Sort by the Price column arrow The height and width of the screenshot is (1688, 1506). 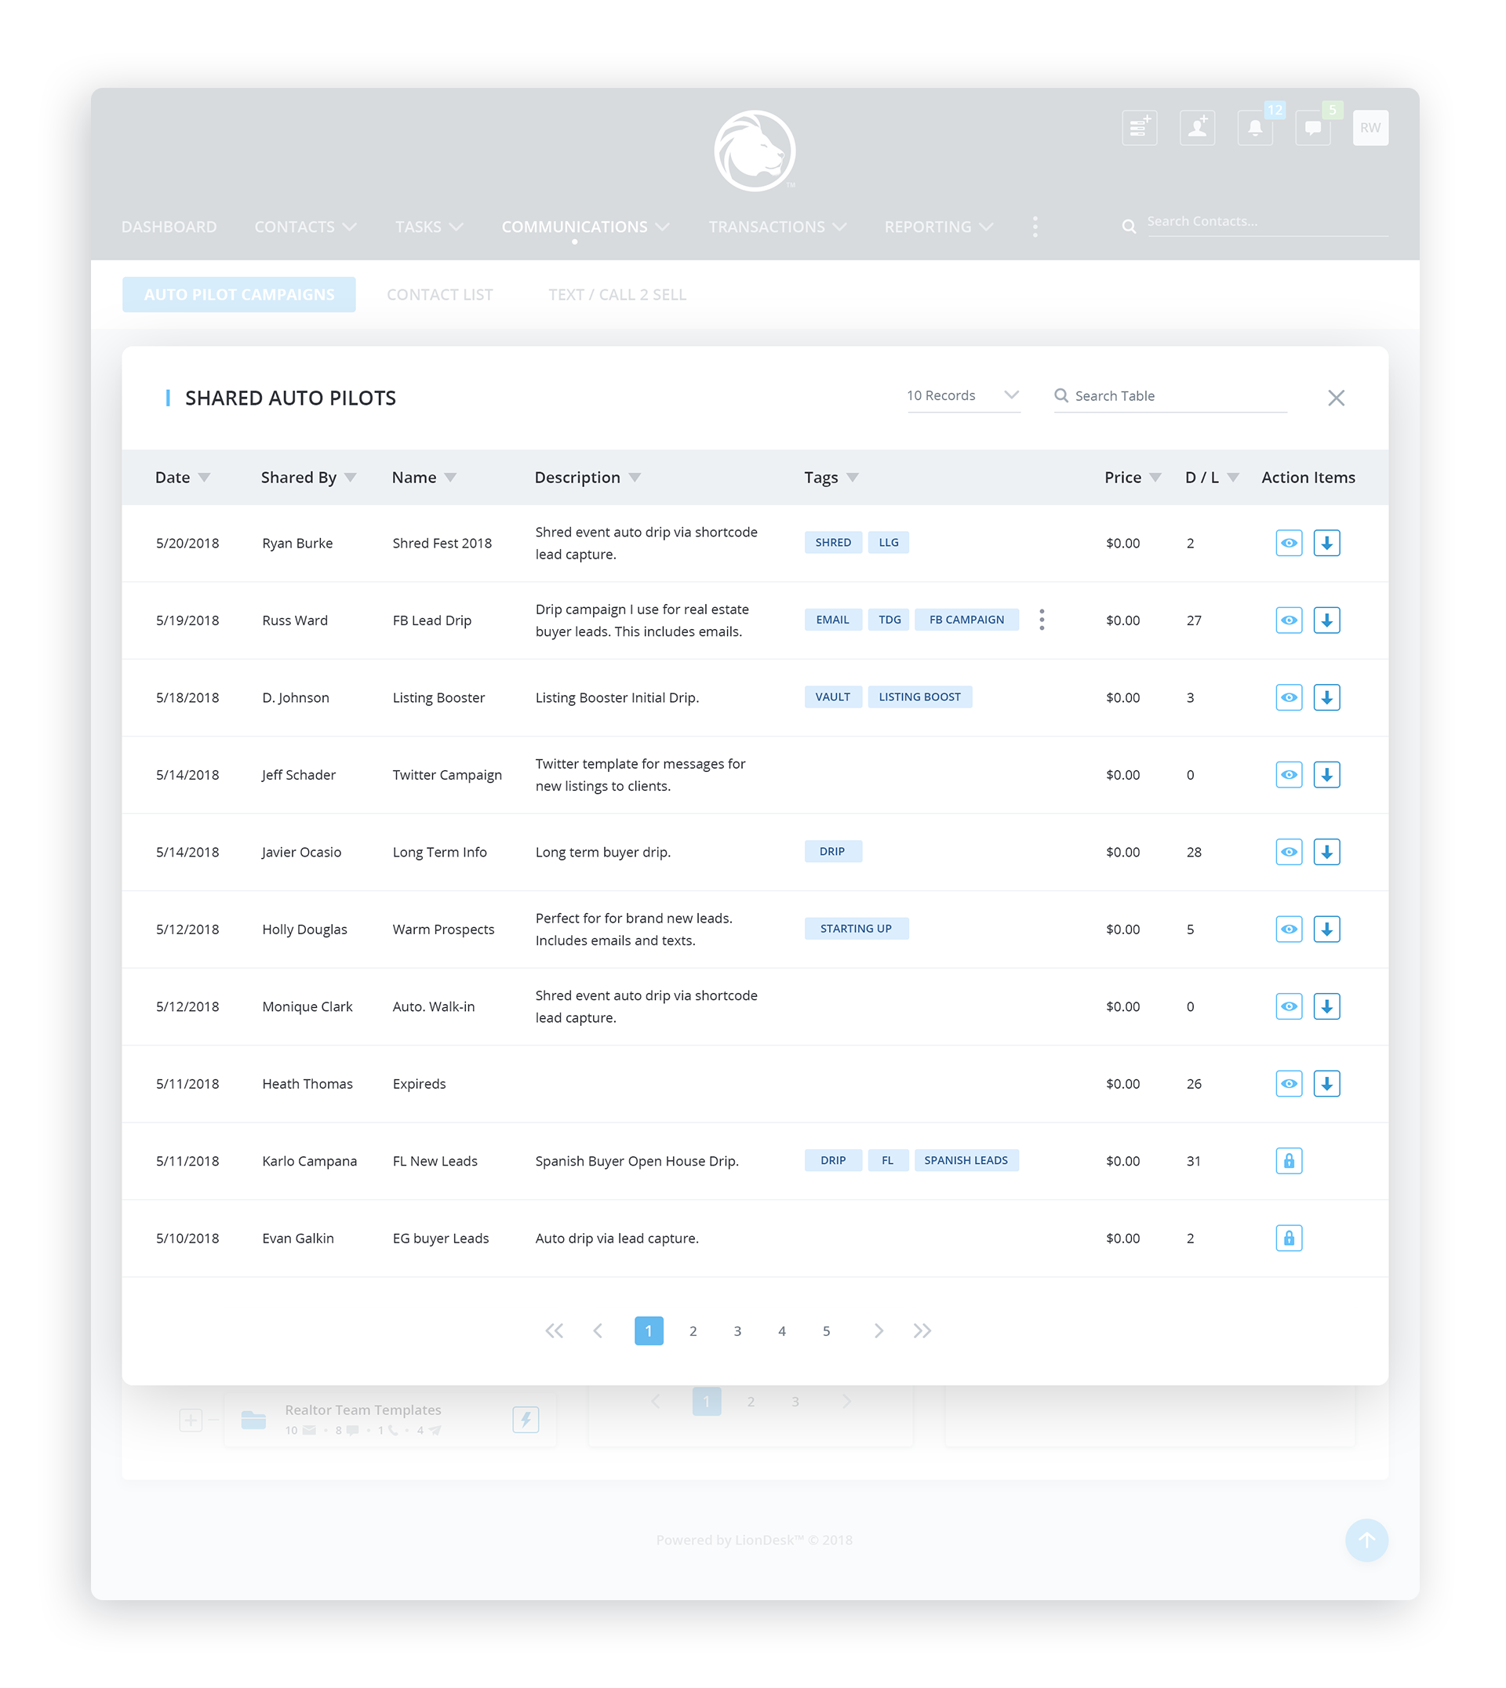pos(1155,478)
